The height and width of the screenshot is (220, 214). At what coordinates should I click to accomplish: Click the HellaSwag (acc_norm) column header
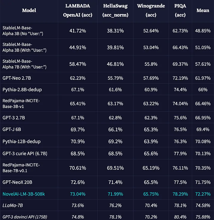115,10
